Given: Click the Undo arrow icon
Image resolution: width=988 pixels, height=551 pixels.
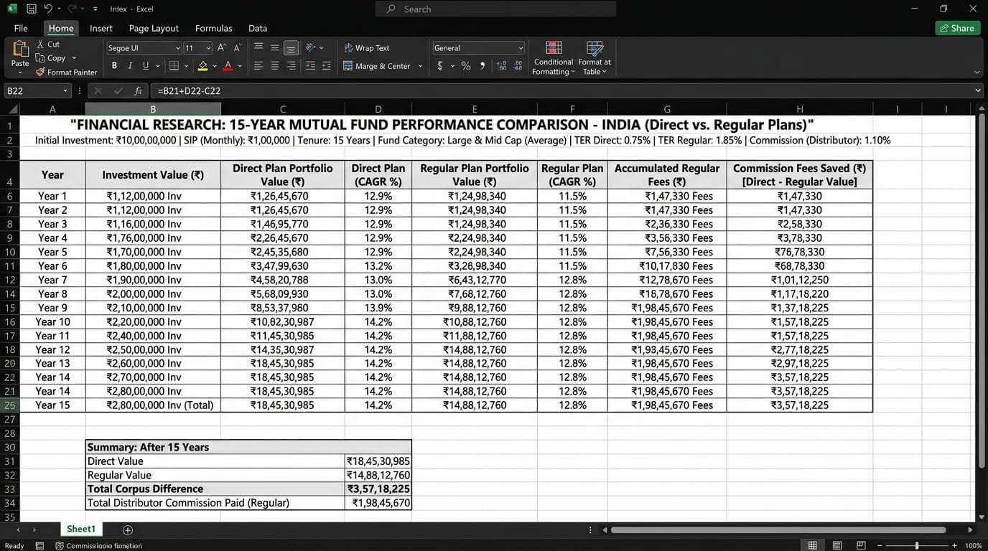Looking at the screenshot, I should pyautogui.click(x=48, y=9).
